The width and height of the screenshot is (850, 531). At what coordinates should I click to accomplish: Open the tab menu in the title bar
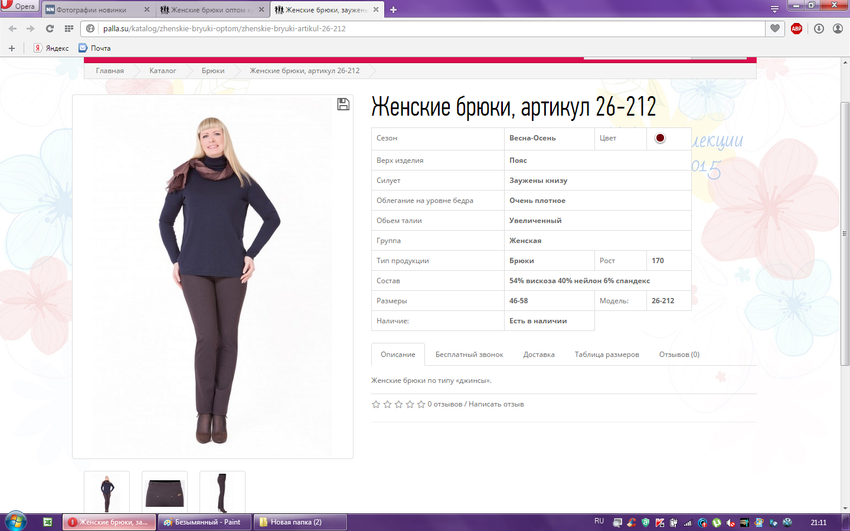point(774,9)
